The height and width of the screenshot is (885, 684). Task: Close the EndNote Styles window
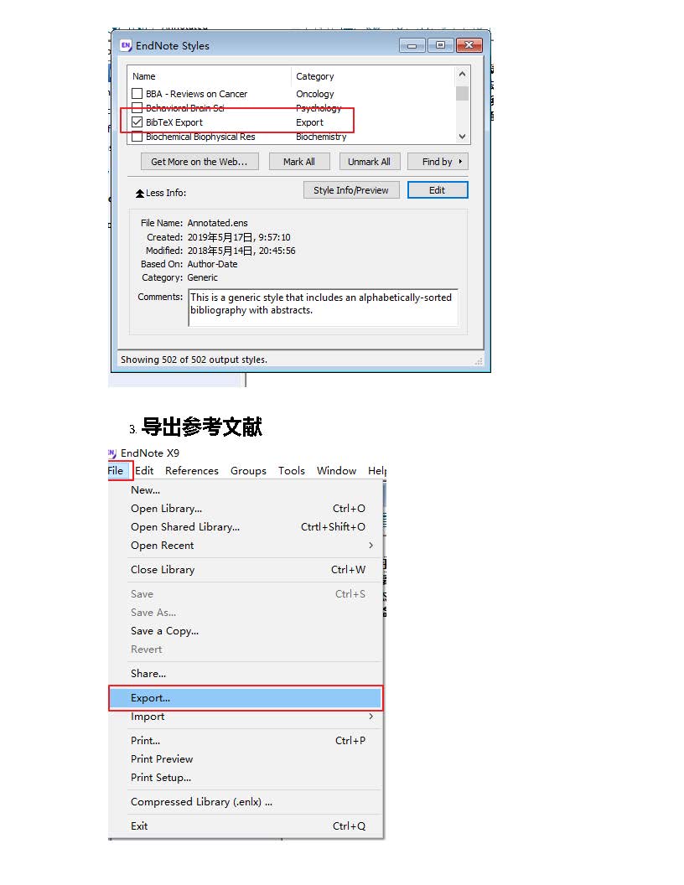[x=469, y=46]
